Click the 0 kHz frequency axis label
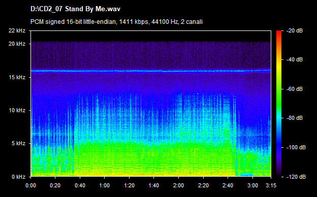The image size is (317, 197). [x=18, y=177]
